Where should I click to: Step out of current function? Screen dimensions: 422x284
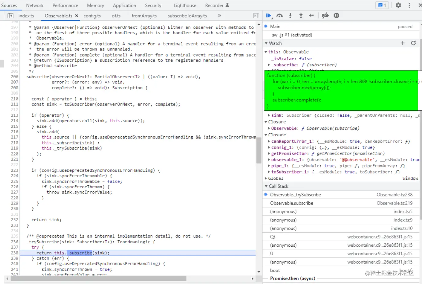point(301,16)
